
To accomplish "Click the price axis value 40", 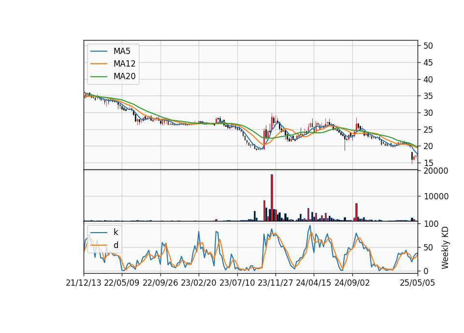I will point(428,80).
